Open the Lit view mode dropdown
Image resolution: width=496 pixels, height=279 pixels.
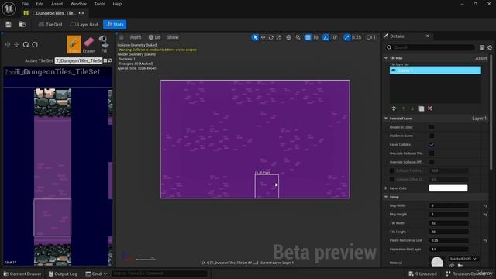(154, 37)
